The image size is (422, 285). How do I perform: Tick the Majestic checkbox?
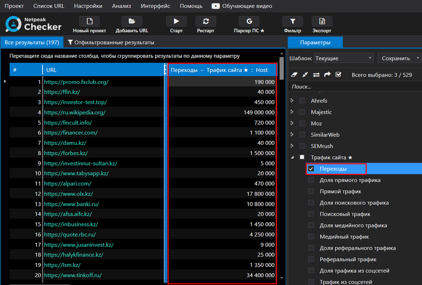[302, 112]
